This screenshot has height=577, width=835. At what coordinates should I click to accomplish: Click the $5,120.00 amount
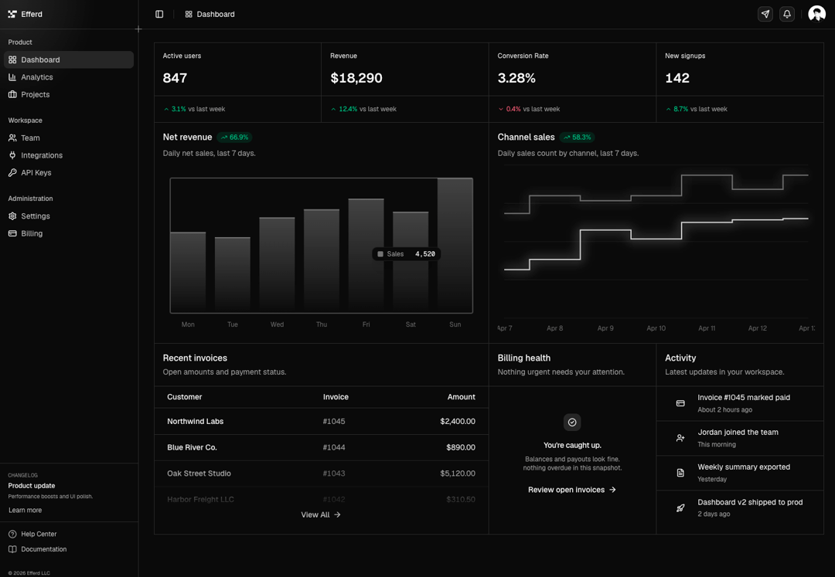458,473
